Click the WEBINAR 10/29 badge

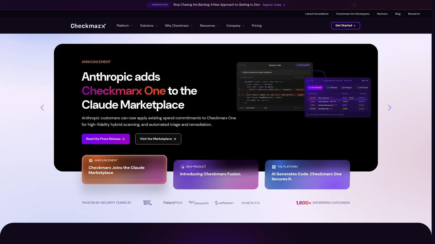click(x=158, y=5)
